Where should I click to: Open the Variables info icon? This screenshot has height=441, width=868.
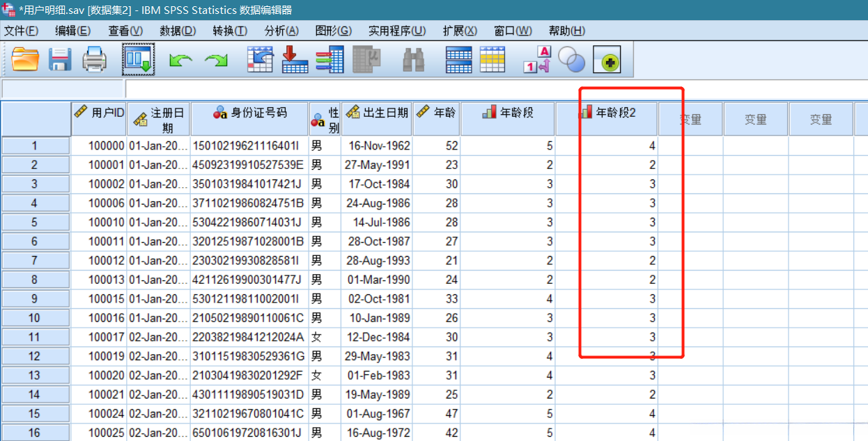[x=330, y=60]
